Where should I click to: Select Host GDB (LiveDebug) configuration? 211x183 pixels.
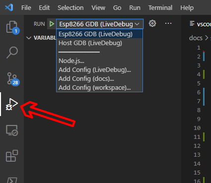tap(99, 43)
